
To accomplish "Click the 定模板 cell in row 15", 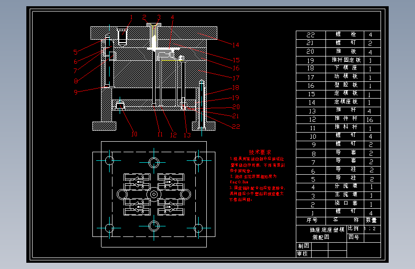I will [x=345, y=94].
